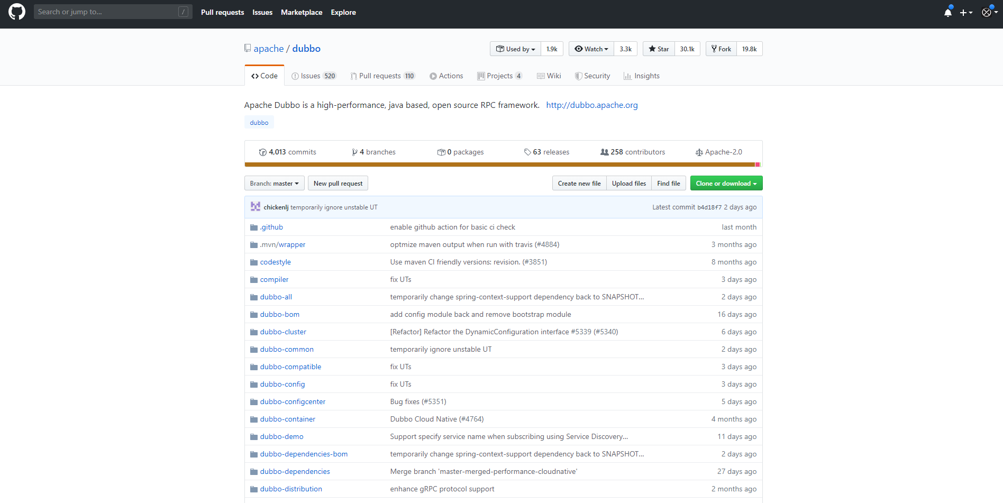
Task: Click folder icon for dubbo-cluster row
Action: coord(254,332)
